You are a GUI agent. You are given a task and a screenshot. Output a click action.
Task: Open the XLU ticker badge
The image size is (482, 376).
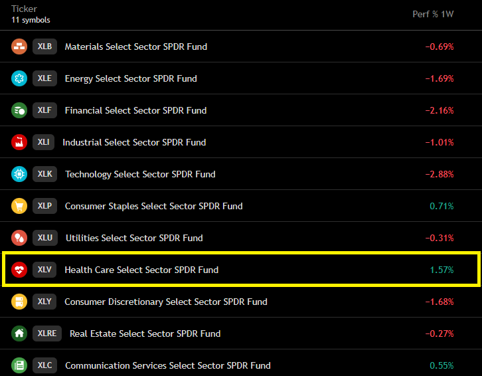point(45,238)
